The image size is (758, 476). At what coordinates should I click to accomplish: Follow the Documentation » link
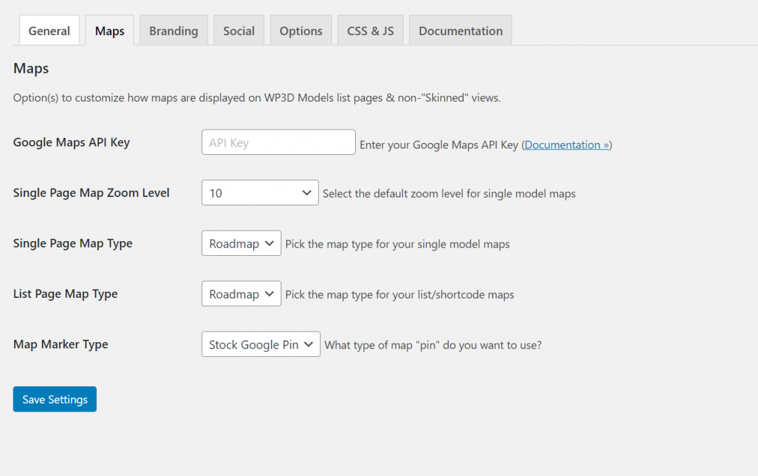coord(566,145)
